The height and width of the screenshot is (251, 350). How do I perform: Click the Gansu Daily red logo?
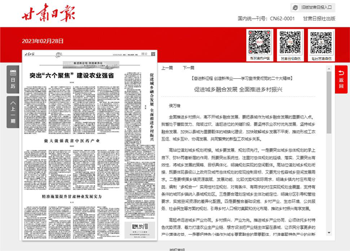click(48, 12)
